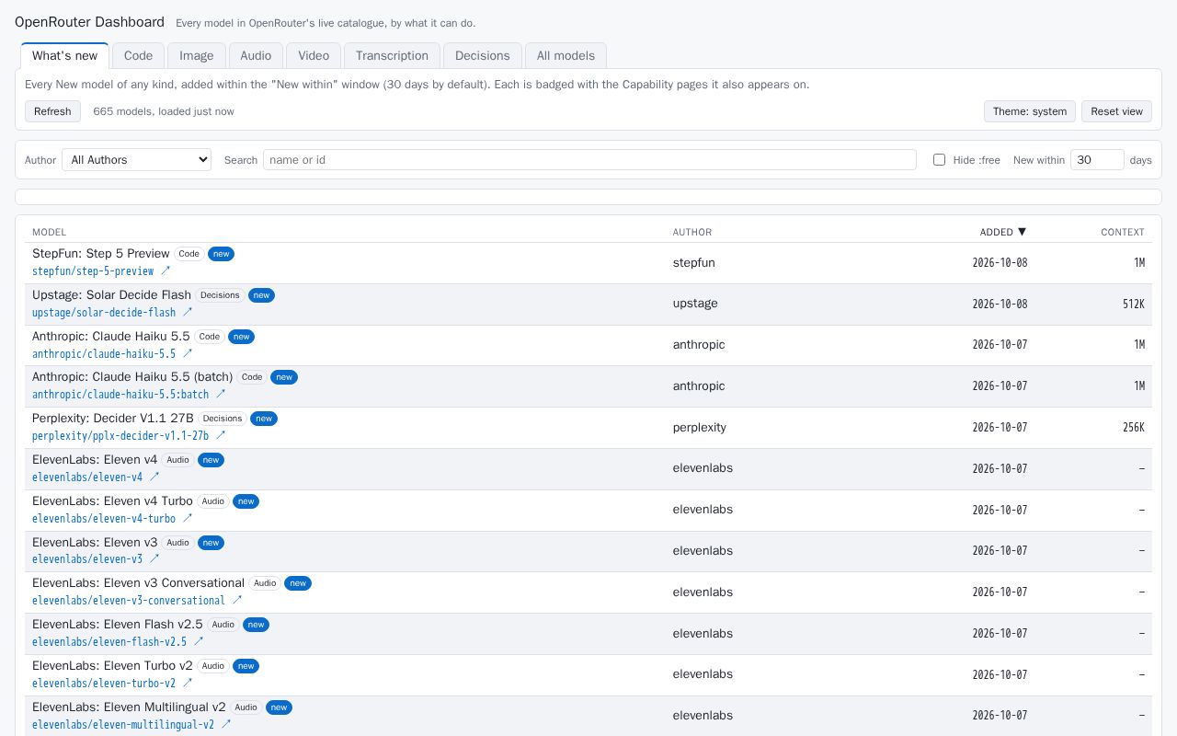Click 'Anthropic: Claude Haiku 5.5' model name
This screenshot has width=1177, height=736.
(110, 336)
